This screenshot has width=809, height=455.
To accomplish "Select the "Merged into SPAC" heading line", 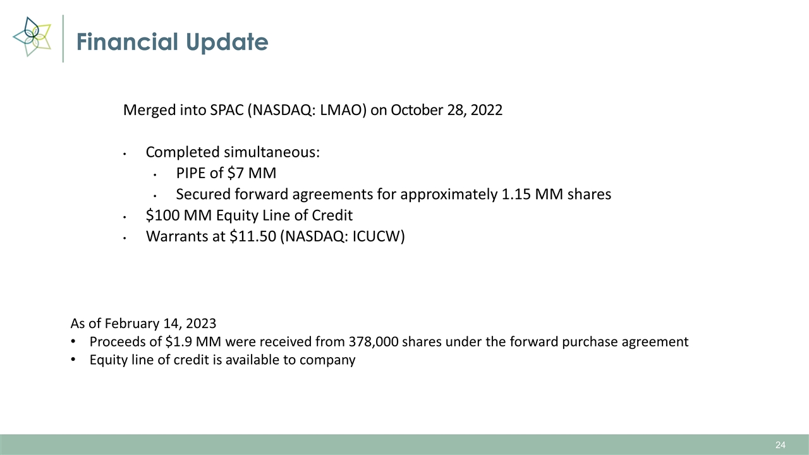I will pos(312,110).
